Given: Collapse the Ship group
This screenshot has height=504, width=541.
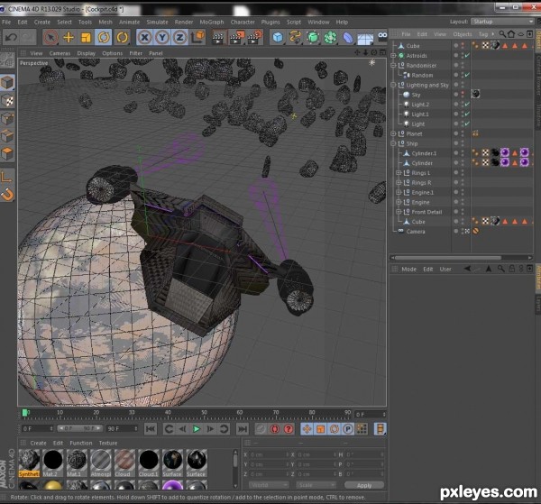Looking at the screenshot, I should point(393,143).
